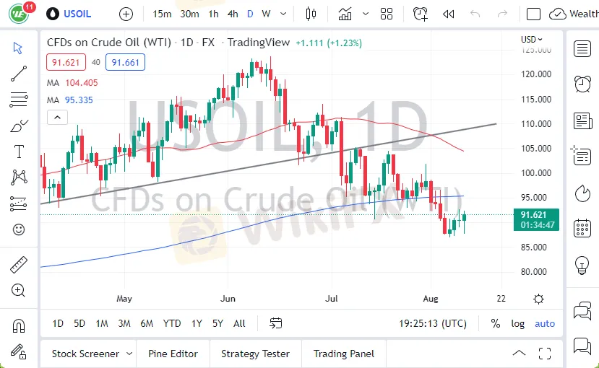Open the candlestick chart style icon
Image resolution: width=599 pixels, height=368 pixels.
click(x=311, y=14)
